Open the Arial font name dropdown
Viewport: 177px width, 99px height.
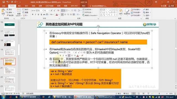click(43, 10)
